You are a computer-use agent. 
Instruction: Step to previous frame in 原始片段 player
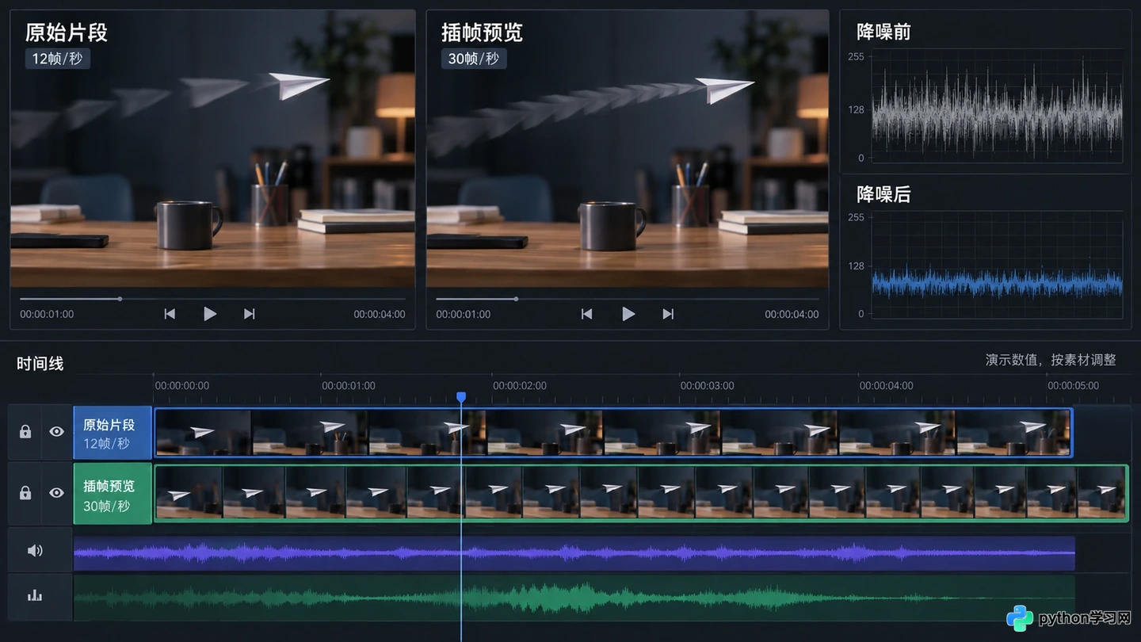[170, 314]
